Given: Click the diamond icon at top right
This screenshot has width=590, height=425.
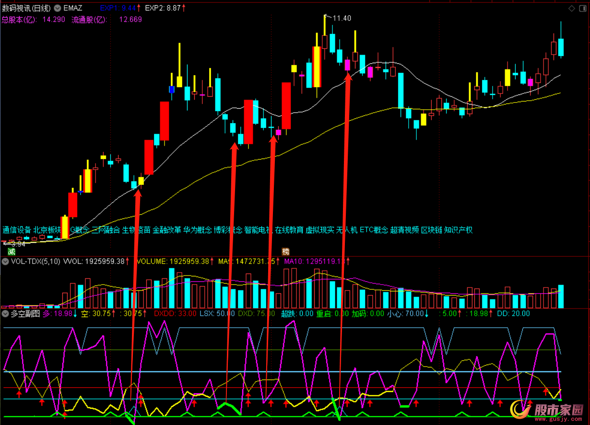Looking at the screenshot, I should click(571, 8).
